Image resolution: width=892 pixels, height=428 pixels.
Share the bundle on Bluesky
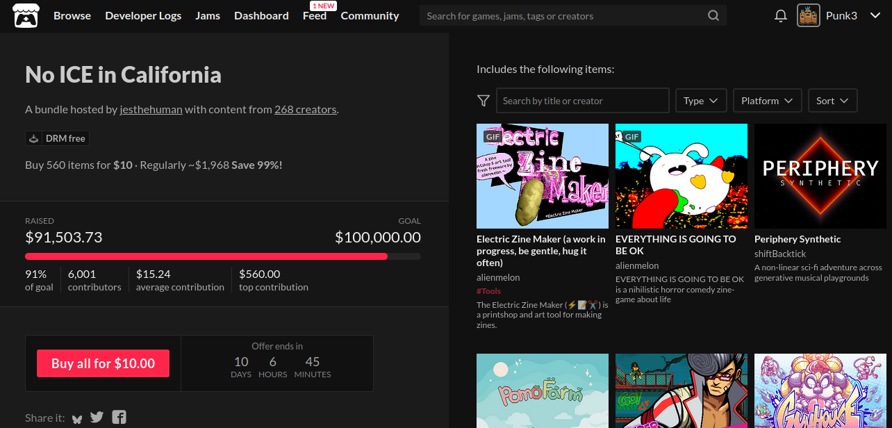pyautogui.click(x=77, y=418)
